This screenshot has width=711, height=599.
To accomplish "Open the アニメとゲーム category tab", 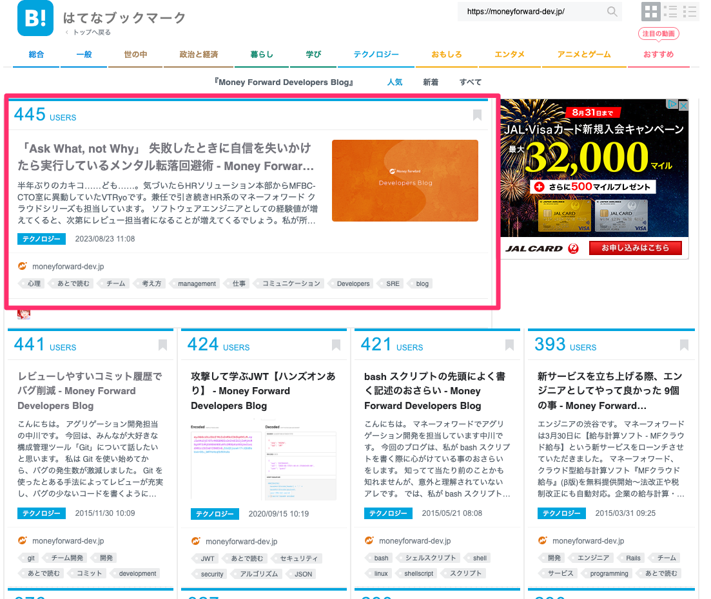I will tap(584, 54).
